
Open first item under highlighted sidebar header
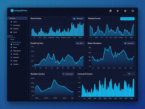[14, 22]
